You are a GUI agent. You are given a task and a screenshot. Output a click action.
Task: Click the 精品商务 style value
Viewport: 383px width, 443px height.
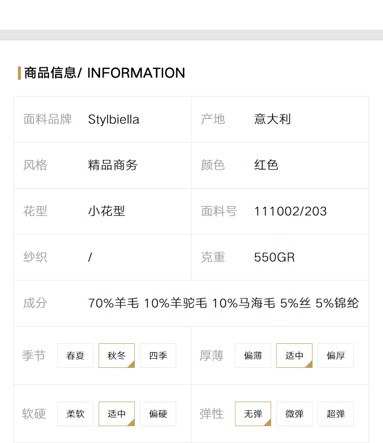pyautogui.click(x=113, y=165)
